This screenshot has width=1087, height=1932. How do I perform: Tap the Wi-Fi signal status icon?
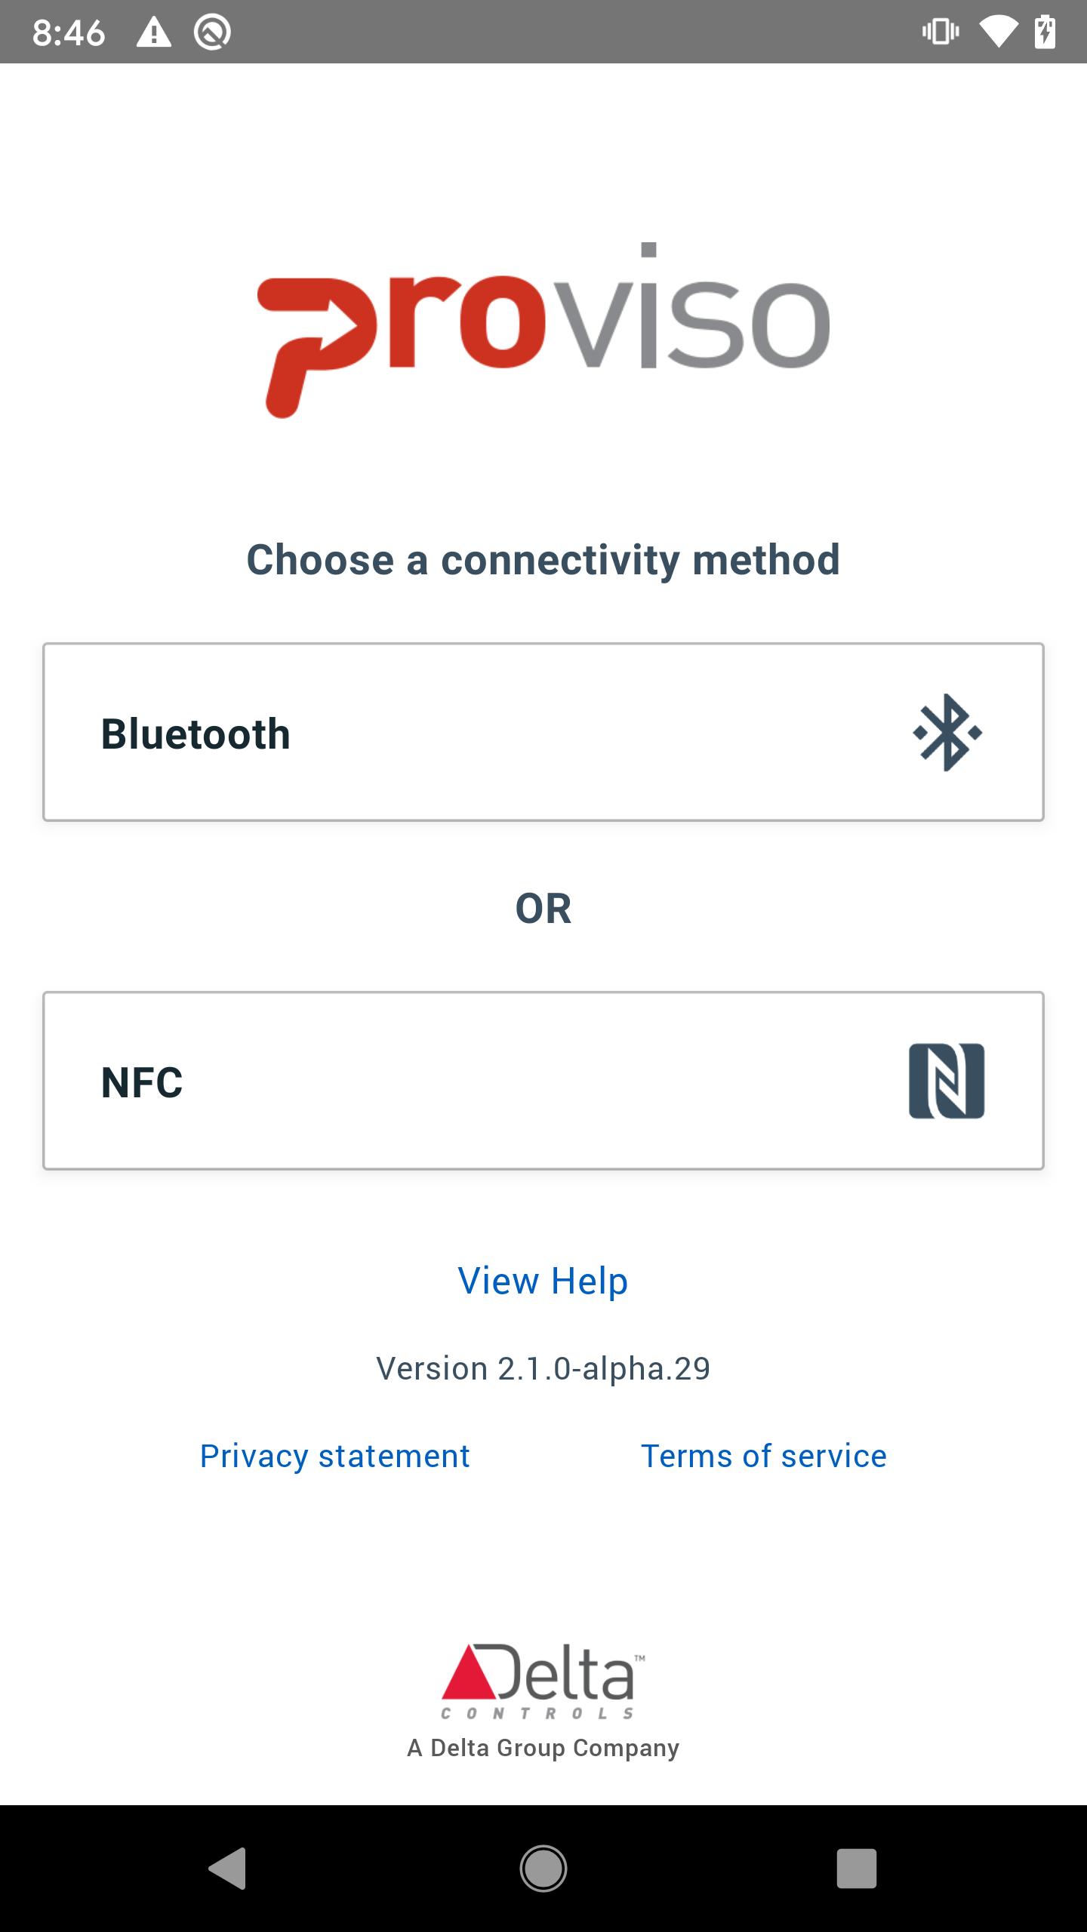998,32
